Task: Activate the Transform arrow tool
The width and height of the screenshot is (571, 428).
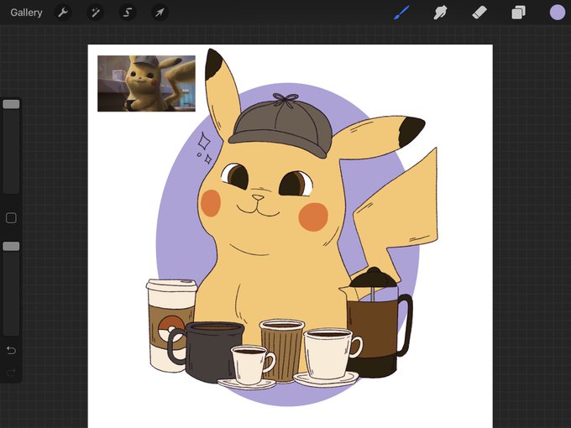Action: click(160, 13)
